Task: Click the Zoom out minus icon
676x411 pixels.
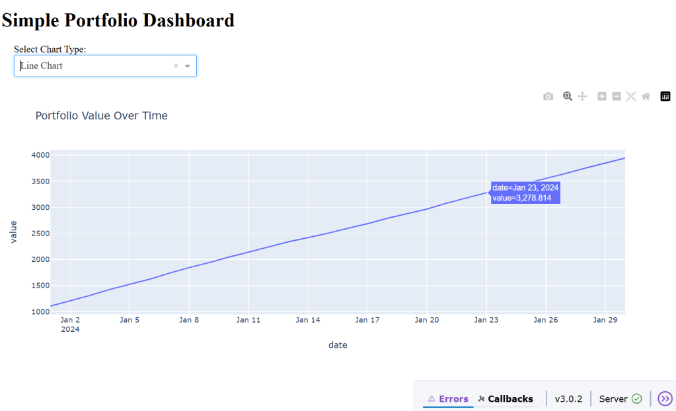Action: 616,96
